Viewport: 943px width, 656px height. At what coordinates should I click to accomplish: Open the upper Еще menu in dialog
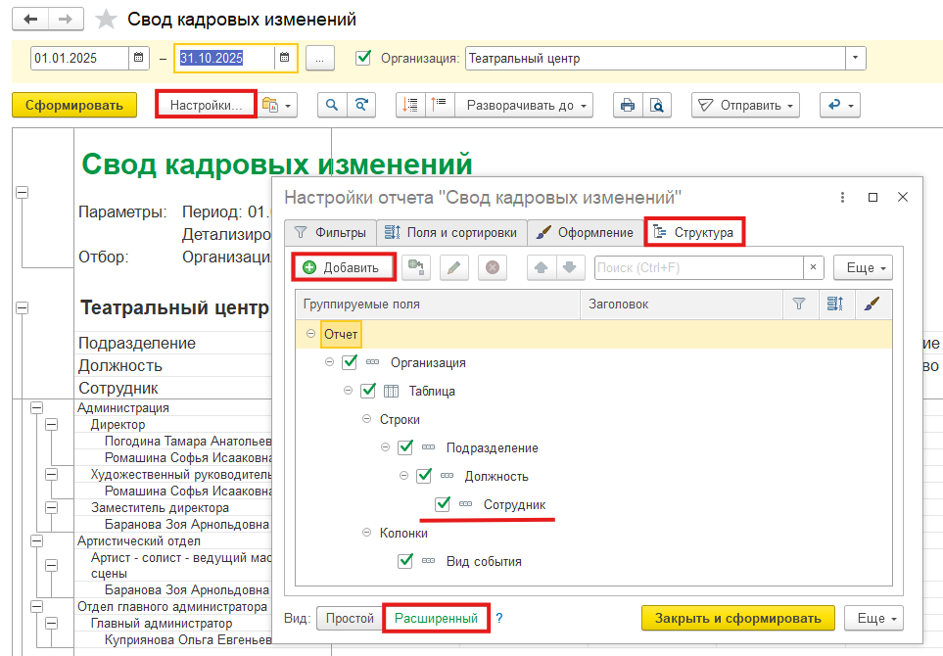863,267
